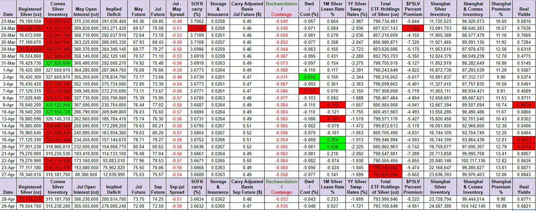Image resolution: width=536 pixels, height=211 pixels.
Task: Click lease rate value 0.664
Action: click(x=332, y=21)
